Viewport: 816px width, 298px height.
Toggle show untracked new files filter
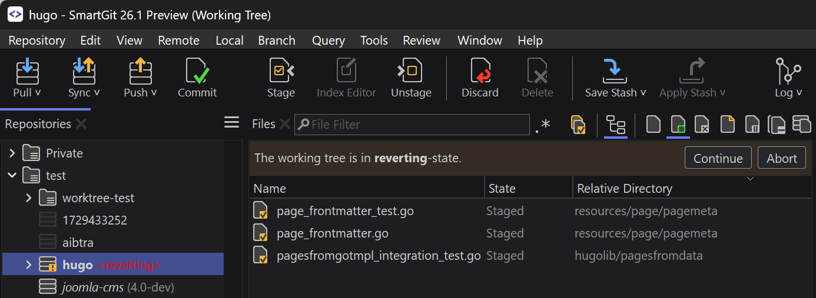coord(679,125)
